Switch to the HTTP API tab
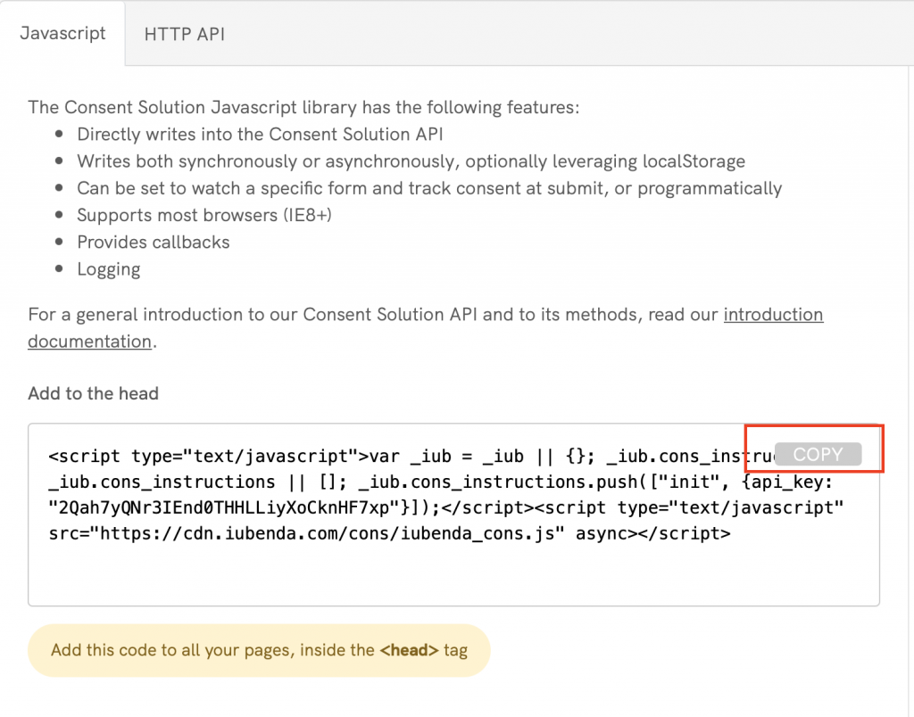 tap(184, 33)
